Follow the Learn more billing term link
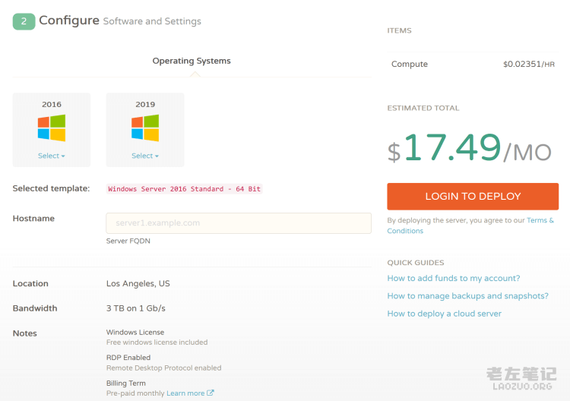570x401 pixels. 185,393
